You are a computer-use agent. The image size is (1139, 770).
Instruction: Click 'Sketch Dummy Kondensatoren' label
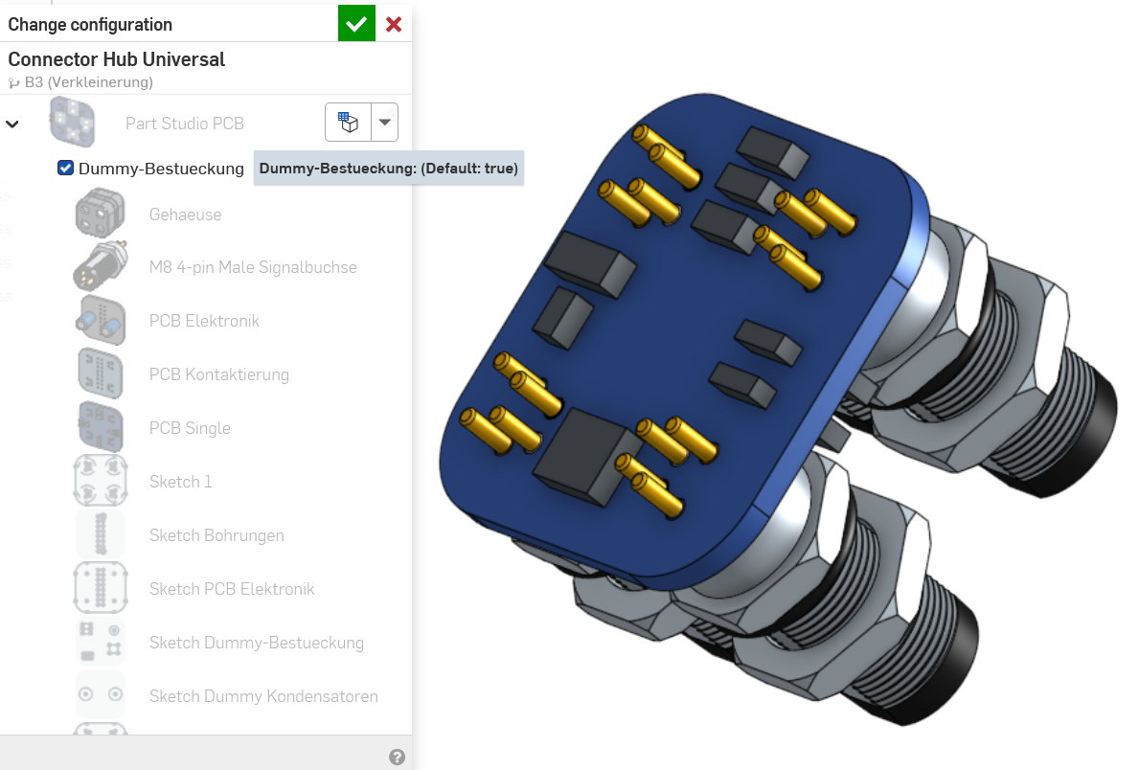(x=263, y=696)
